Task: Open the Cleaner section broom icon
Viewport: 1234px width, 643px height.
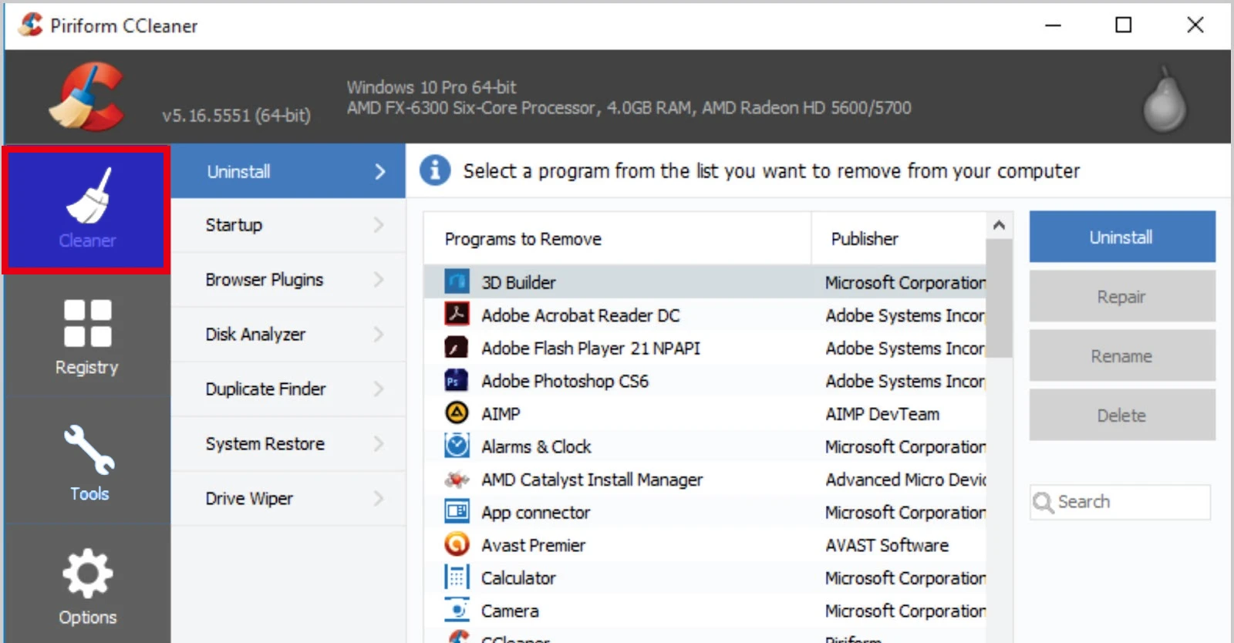Action: click(88, 196)
